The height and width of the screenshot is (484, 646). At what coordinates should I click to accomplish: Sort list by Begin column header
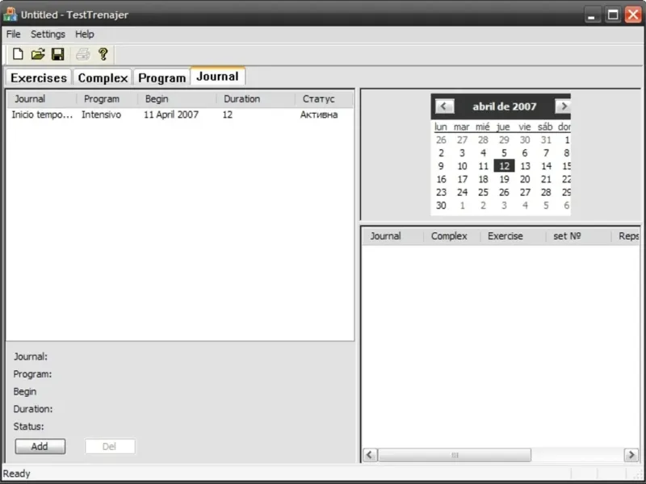point(177,99)
